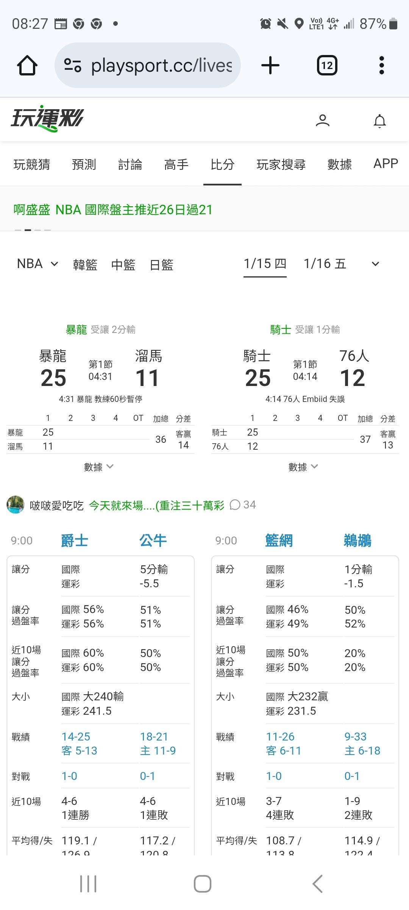Open the tab switcher showing 12 tabs
The width and height of the screenshot is (409, 910).
pyautogui.click(x=327, y=66)
